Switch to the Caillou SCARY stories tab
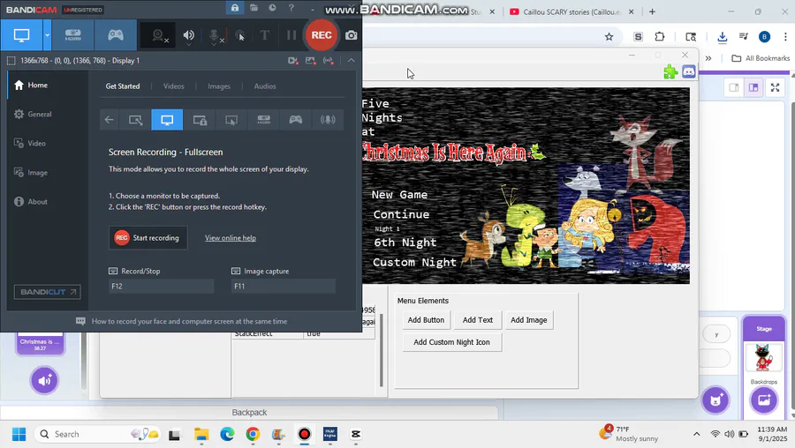Viewport: 795px width, 448px height. pos(571,11)
